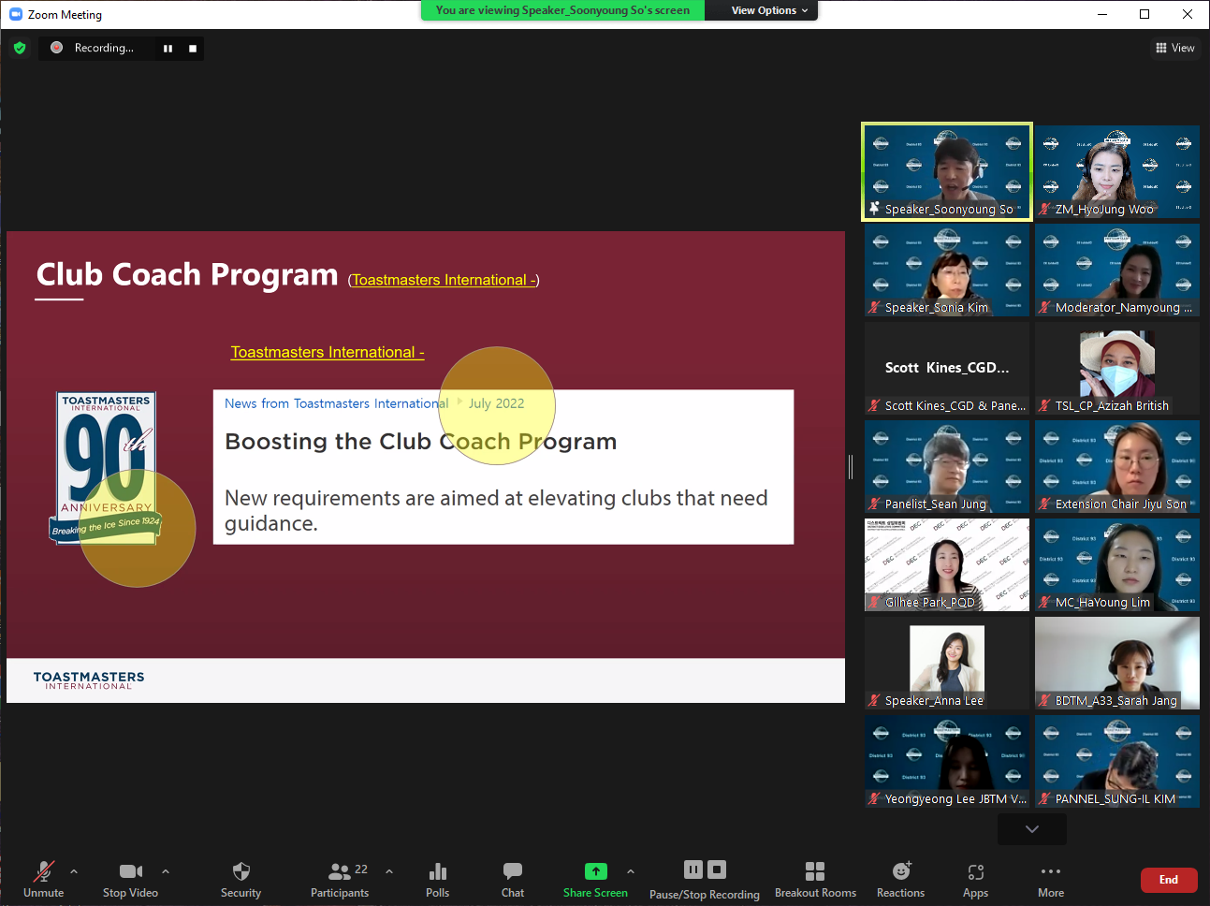Open the Participants panel
The image size is (1210, 906).
[x=340, y=879]
